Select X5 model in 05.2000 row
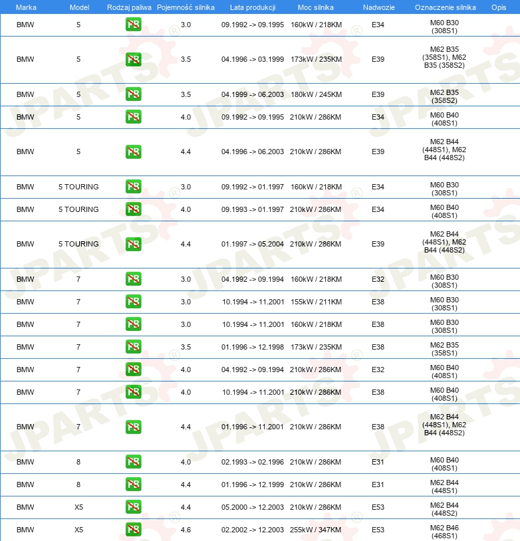This screenshot has width=520, height=541. coord(78,507)
